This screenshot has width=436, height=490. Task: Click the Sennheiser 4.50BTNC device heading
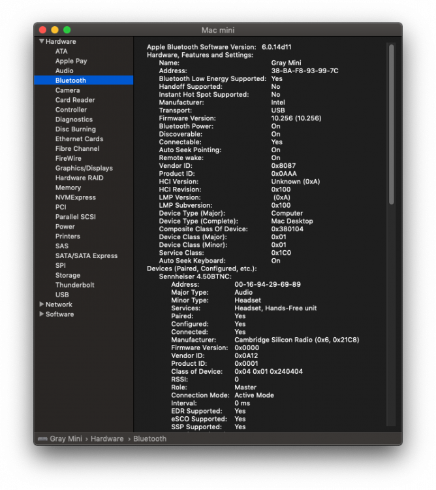(195, 276)
